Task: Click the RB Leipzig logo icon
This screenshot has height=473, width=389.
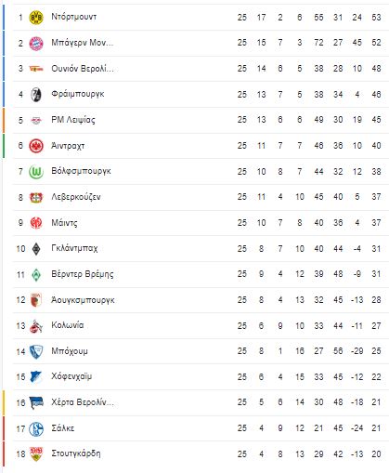Action: pyautogui.click(x=36, y=120)
